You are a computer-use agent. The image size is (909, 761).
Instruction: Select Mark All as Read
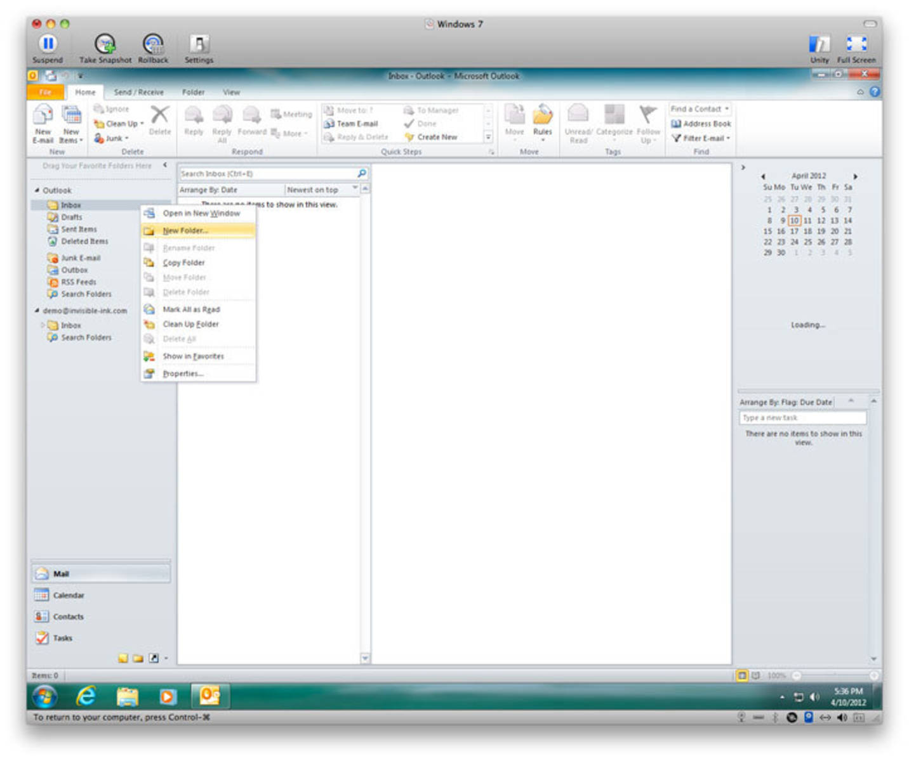(x=198, y=309)
